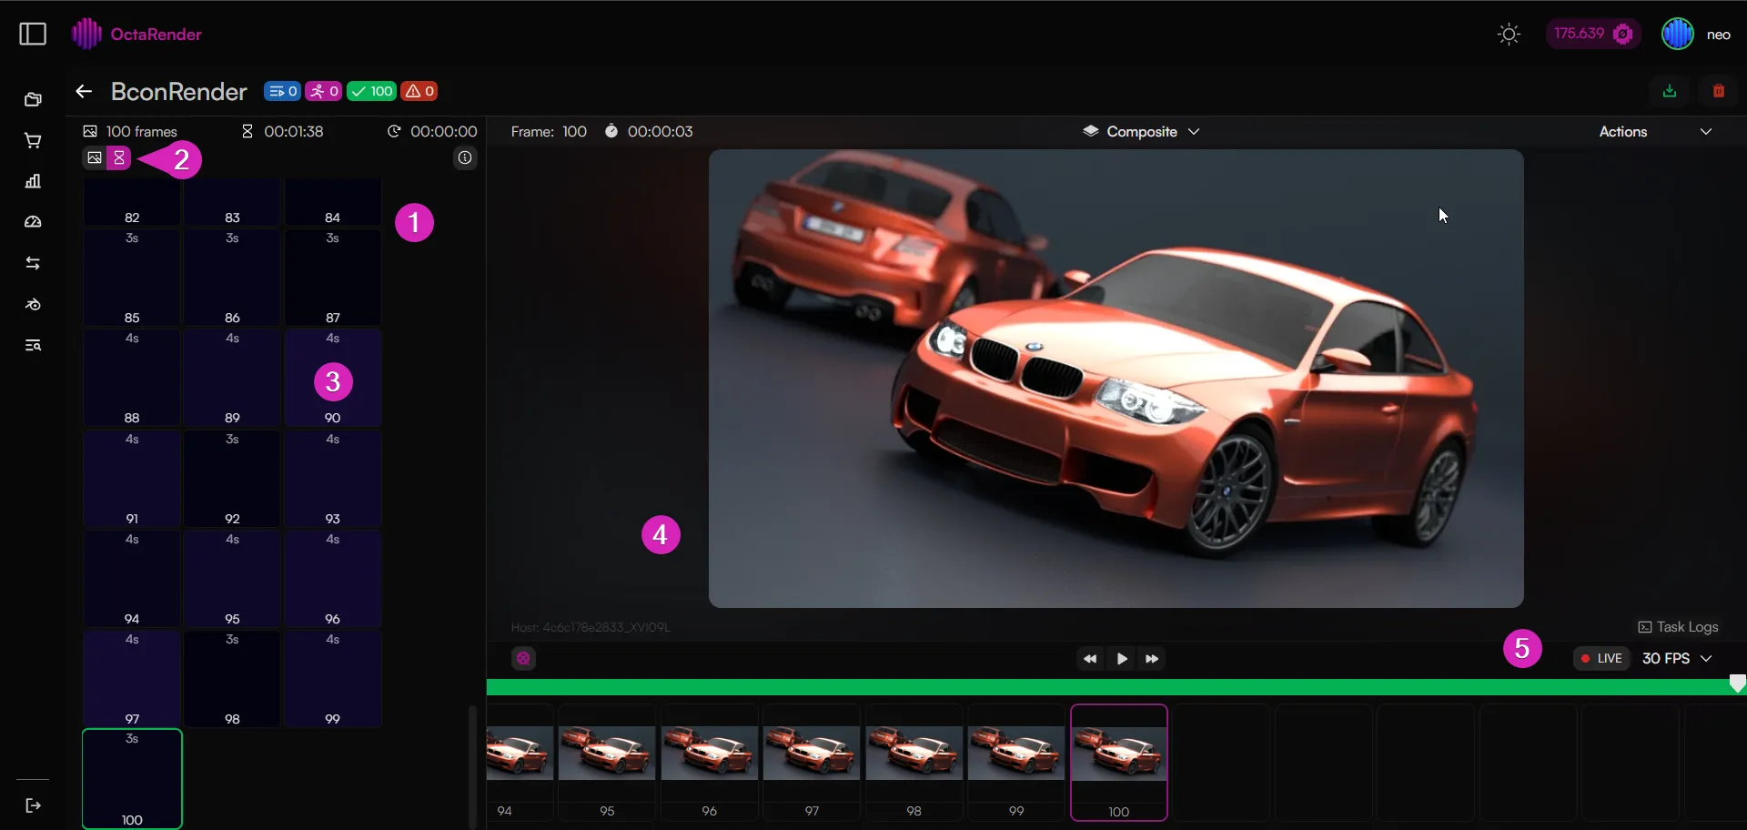Viewport: 1747px width, 830px height.
Task: Toggle the light theme sun icon
Action: pos(1509,35)
